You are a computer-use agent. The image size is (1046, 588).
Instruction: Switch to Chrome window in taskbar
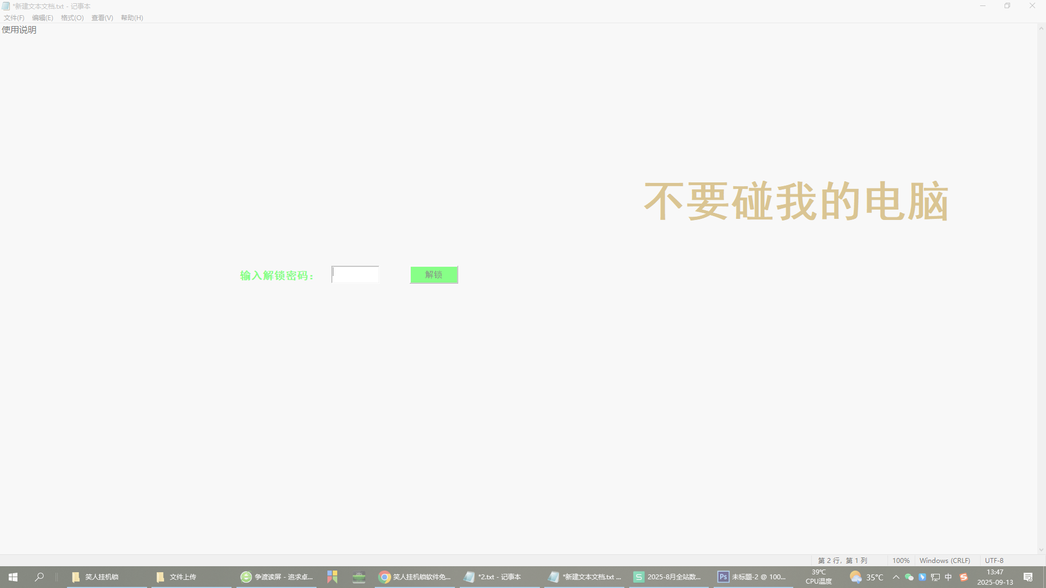click(x=415, y=577)
